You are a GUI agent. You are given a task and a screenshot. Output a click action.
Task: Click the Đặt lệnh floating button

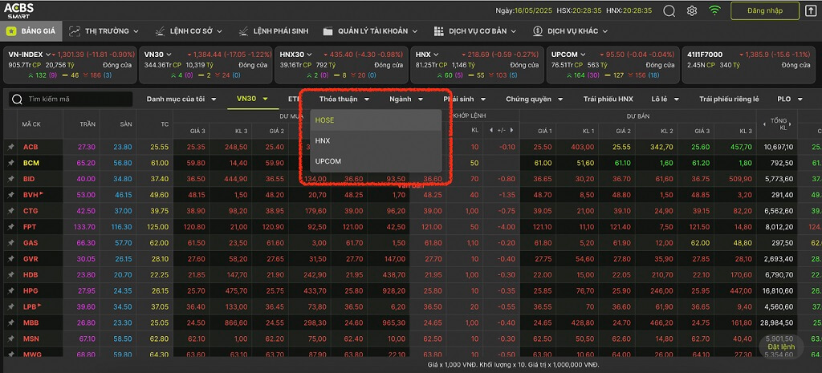781,347
